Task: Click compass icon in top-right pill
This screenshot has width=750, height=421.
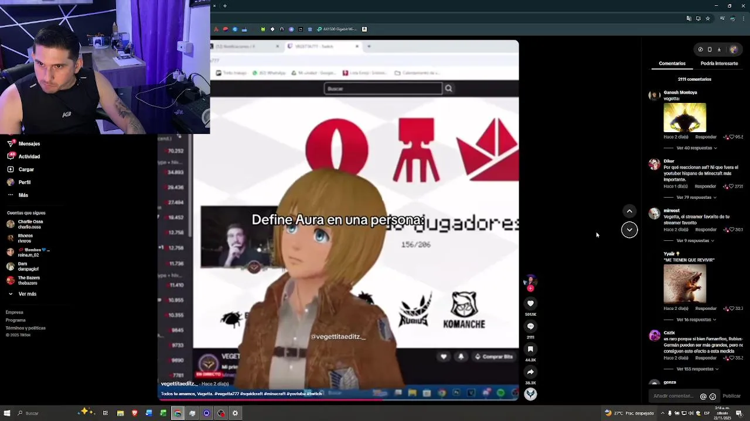Action: pyautogui.click(x=700, y=50)
